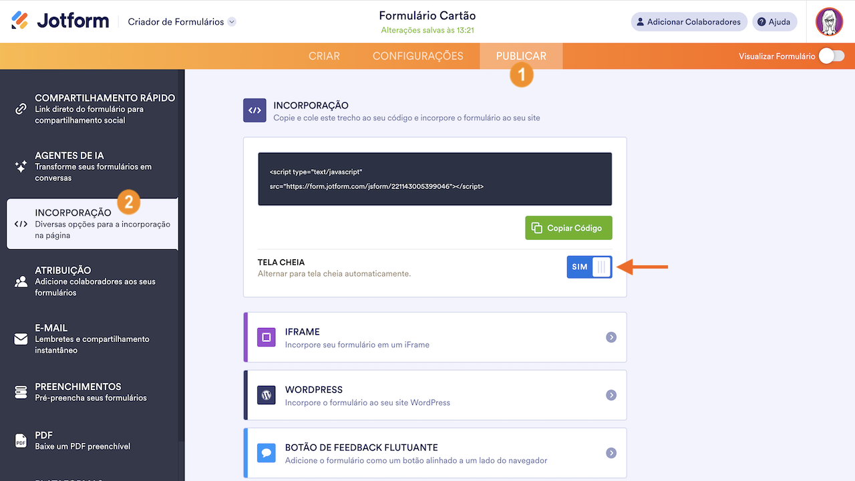Click the Jotform logo icon
This screenshot has height=481, width=855.
20,21
